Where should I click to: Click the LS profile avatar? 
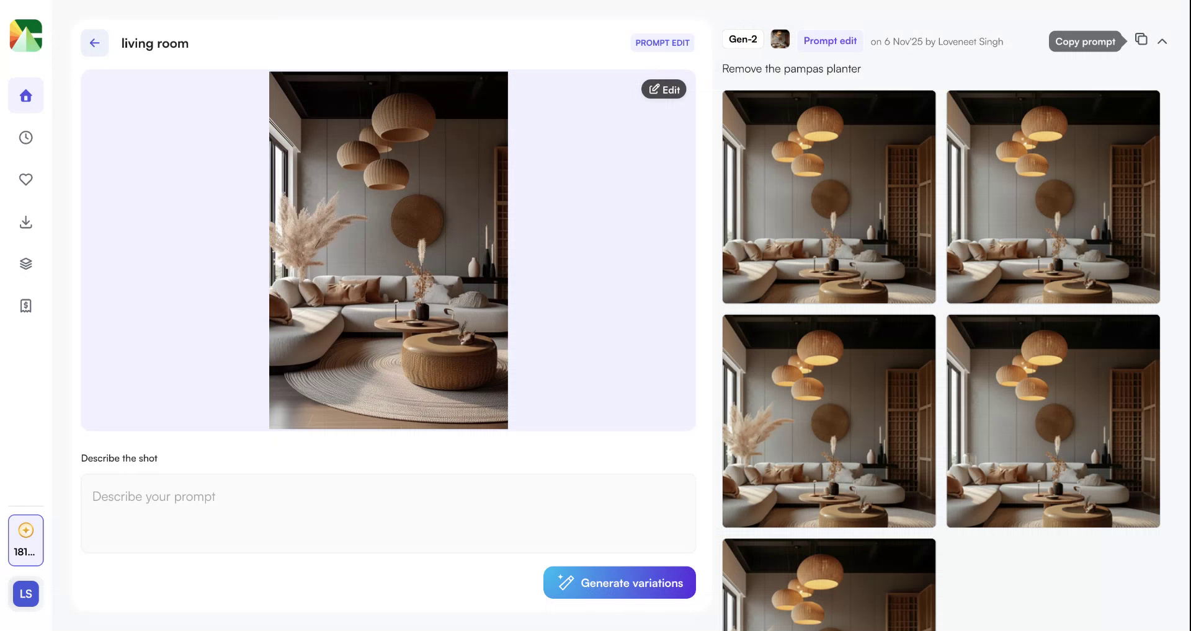[25, 593]
